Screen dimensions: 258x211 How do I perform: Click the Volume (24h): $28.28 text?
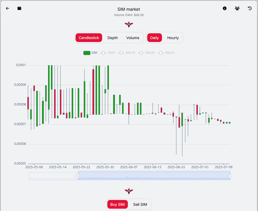129,15
